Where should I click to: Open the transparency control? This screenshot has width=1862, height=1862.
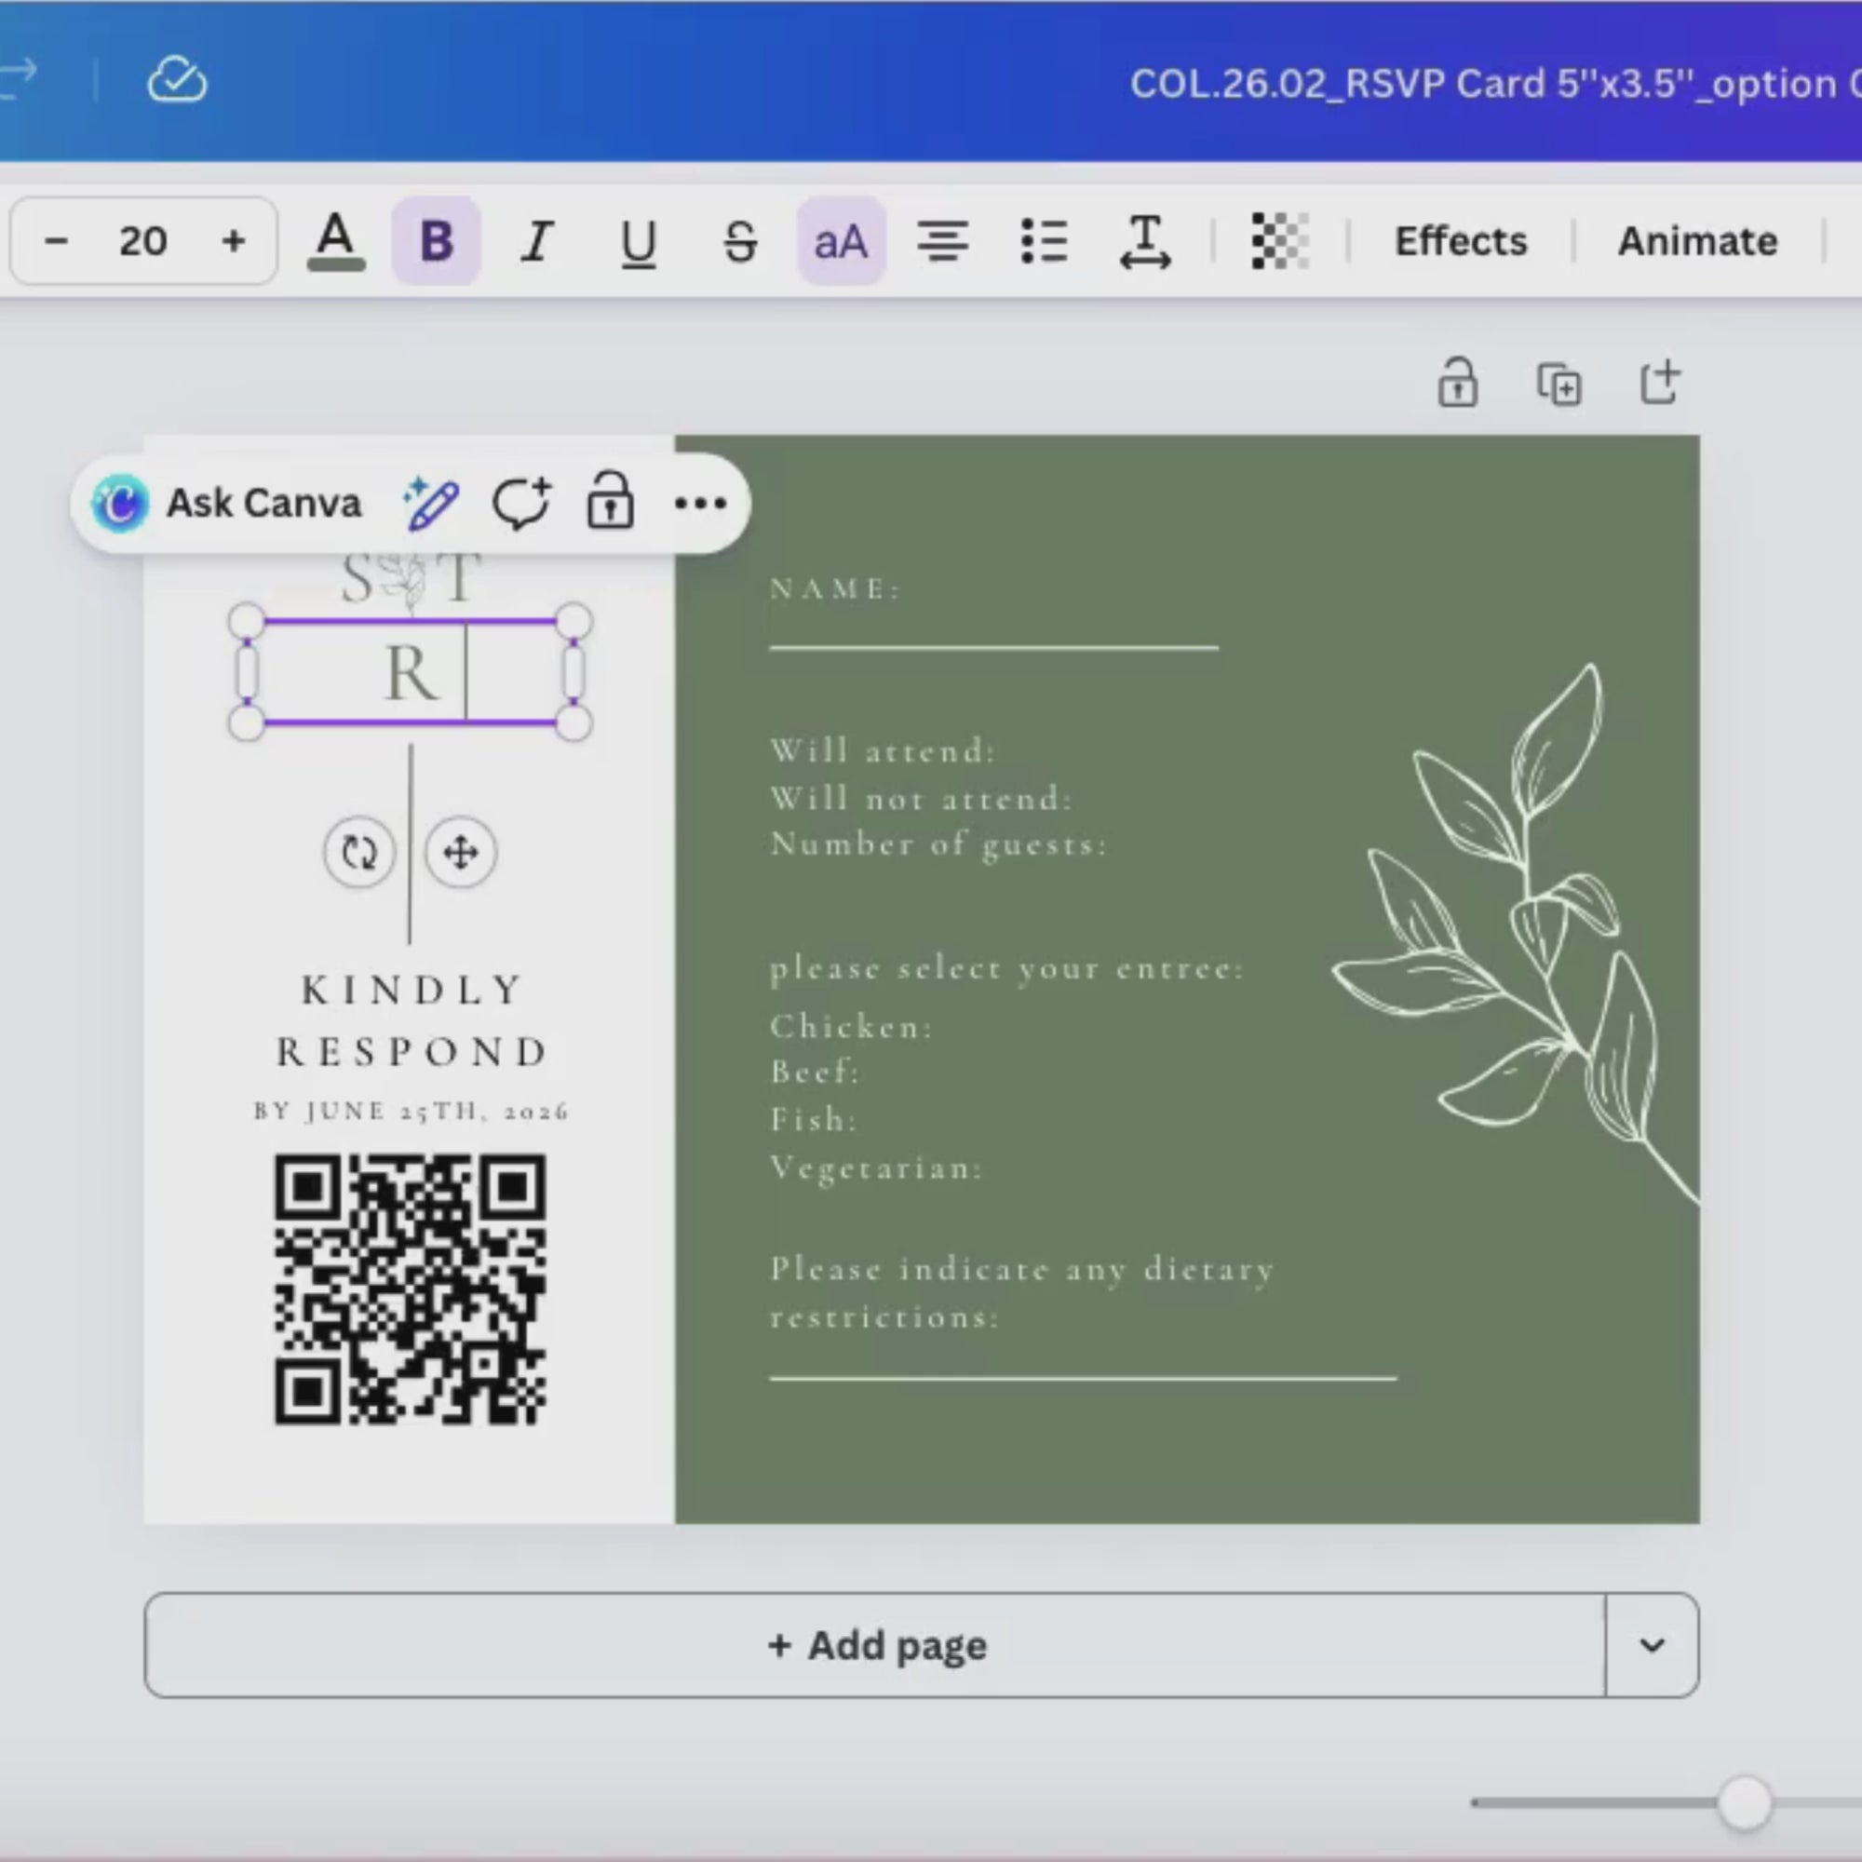(1280, 241)
